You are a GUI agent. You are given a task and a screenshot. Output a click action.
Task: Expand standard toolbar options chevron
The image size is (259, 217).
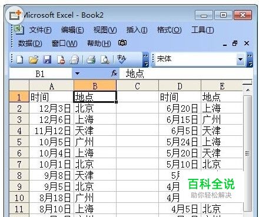145,59
